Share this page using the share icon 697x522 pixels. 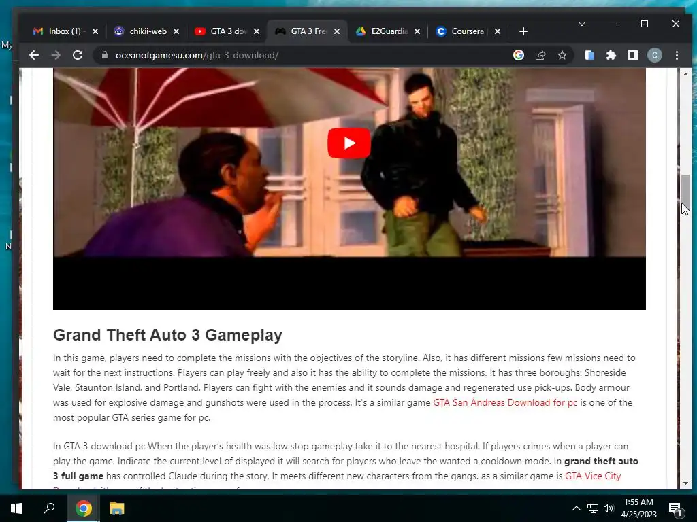(x=540, y=55)
